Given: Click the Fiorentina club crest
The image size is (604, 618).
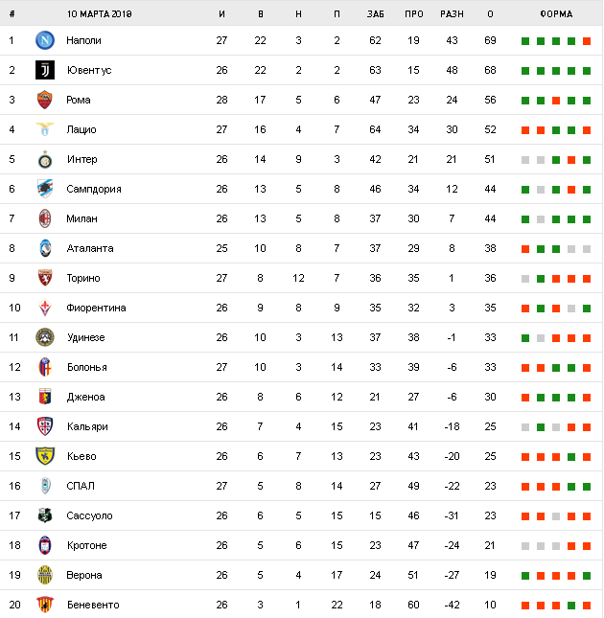Looking at the screenshot, I should click(45, 308).
